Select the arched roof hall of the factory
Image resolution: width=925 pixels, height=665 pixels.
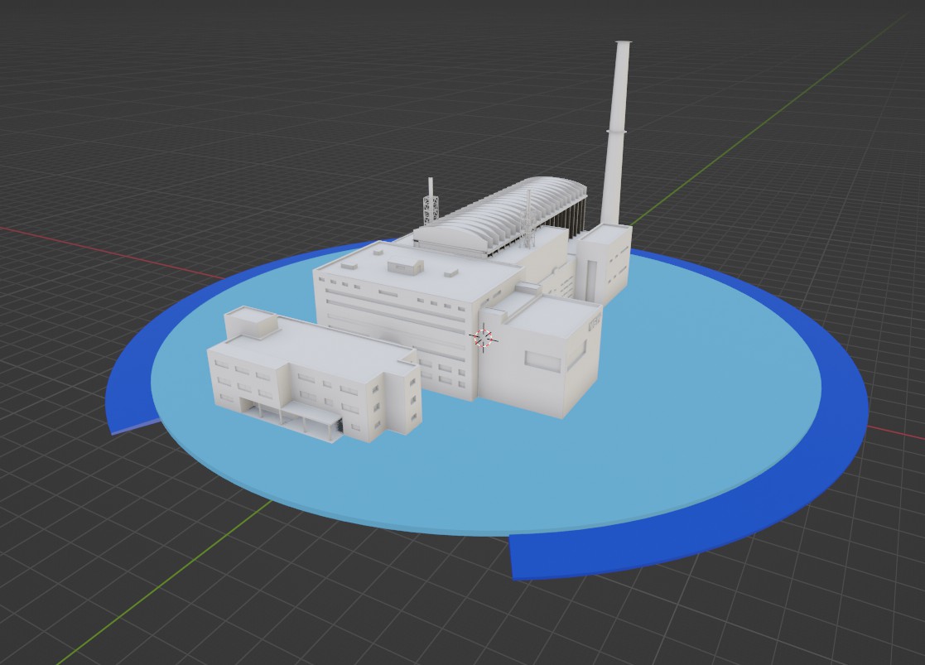502,217
